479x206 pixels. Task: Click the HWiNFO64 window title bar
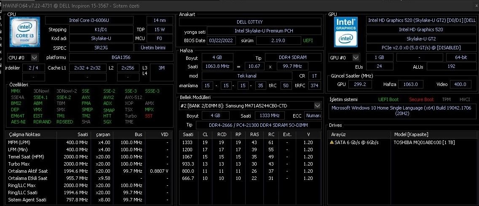coord(239,5)
